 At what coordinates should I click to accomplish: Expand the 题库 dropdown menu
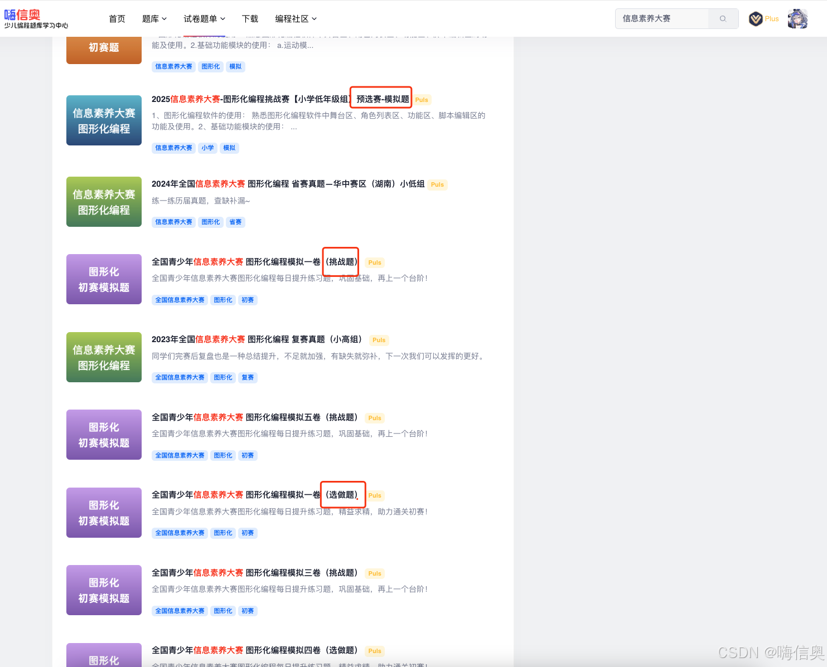coord(154,18)
